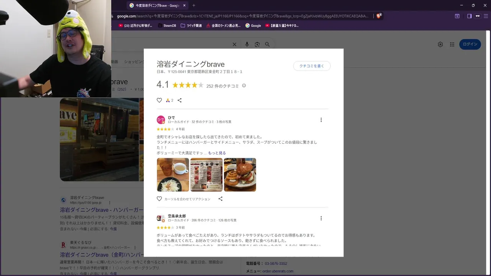Click the ログイン button
This screenshot has height=276, width=491.
(470, 44)
